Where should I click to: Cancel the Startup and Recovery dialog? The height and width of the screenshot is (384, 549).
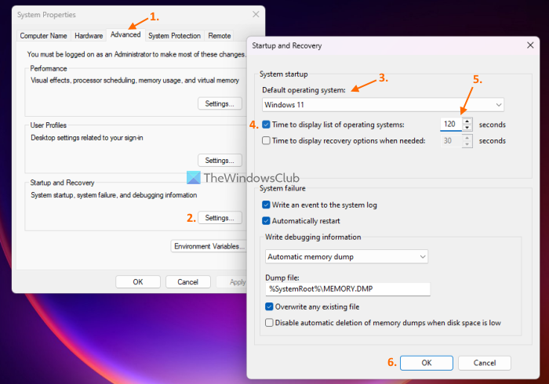[485, 363]
